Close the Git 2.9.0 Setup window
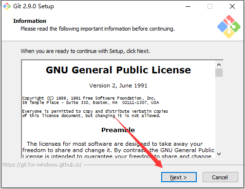Viewport: 245px width, 189px height. point(232,6)
